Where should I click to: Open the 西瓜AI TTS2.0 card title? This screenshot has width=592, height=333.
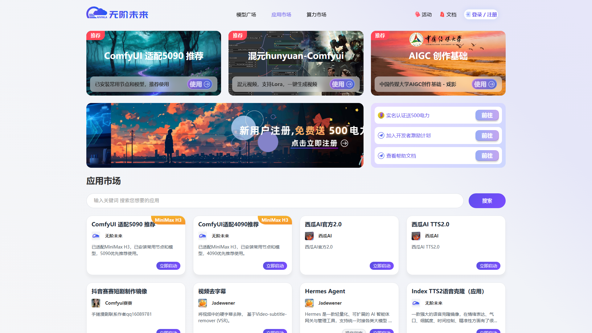click(x=430, y=224)
